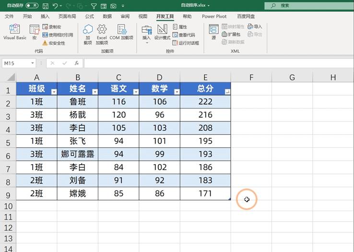This screenshot has width=354, height=252.
Task: Open the 姓名 filter dropdown
Action: coord(95,92)
